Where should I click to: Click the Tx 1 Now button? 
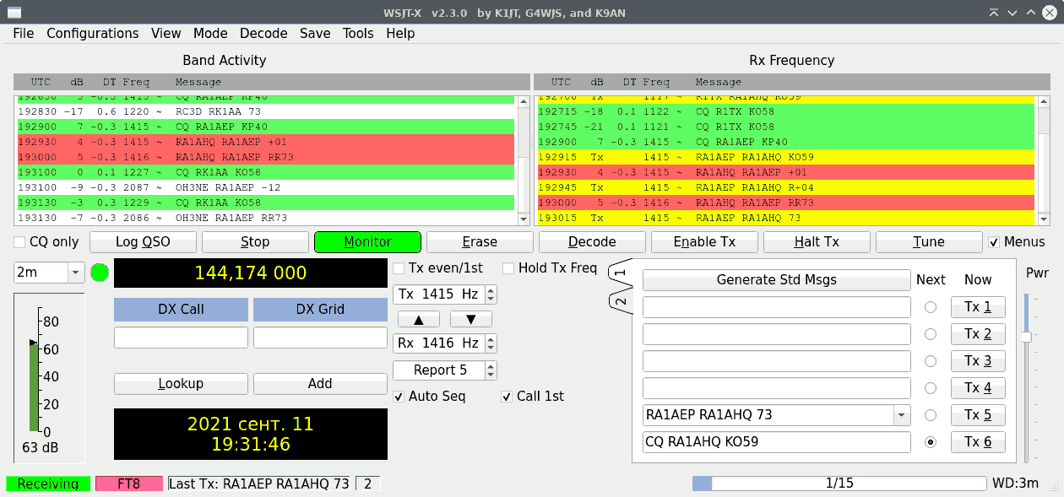click(978, 307)
